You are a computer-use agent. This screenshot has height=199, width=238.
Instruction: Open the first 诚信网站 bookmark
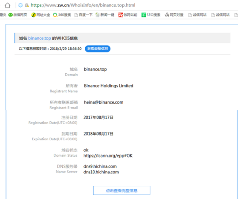click(x=197, y=15)
